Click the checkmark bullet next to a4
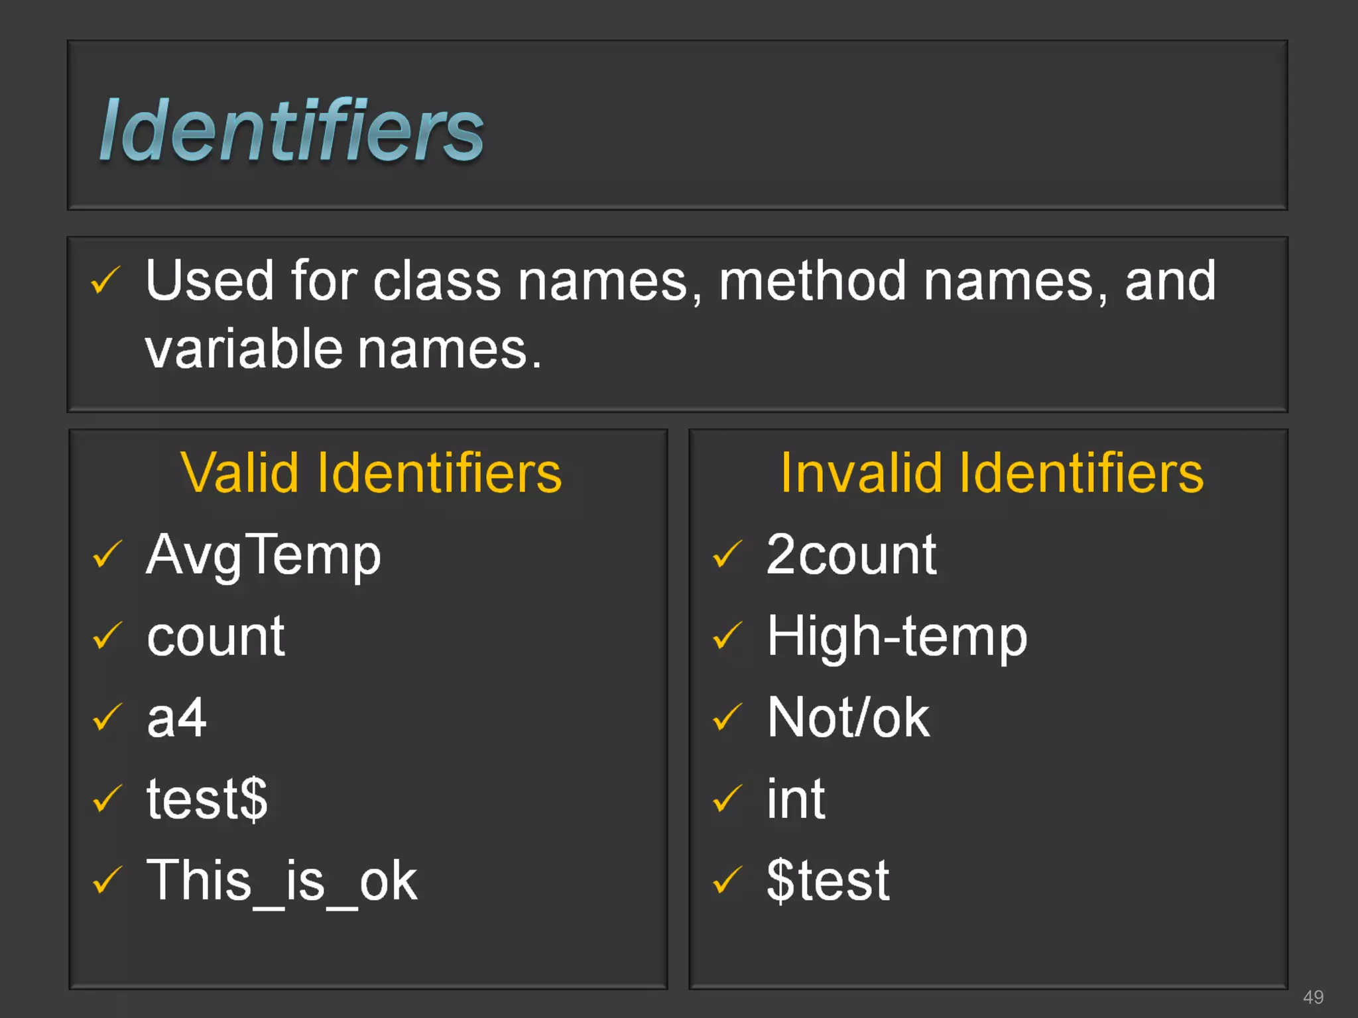The height and width of the screenshot is (1018, 1358). click(x=107, y=718)
